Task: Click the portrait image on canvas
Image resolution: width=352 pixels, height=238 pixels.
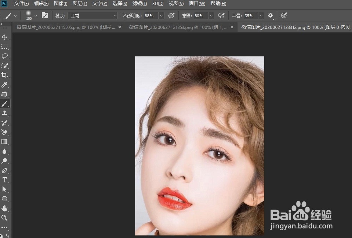Action: click(200, 146)
